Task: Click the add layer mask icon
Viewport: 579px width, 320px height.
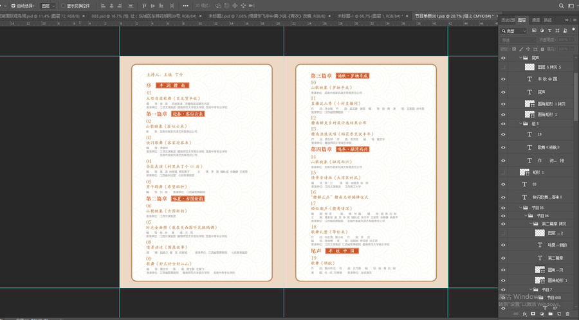Action: (x=533, y=314)
